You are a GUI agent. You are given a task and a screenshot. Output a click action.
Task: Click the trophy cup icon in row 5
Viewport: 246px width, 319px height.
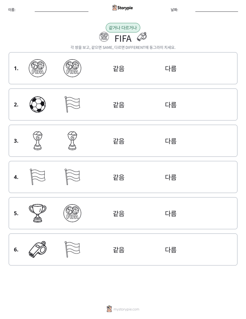coord(38,213)
